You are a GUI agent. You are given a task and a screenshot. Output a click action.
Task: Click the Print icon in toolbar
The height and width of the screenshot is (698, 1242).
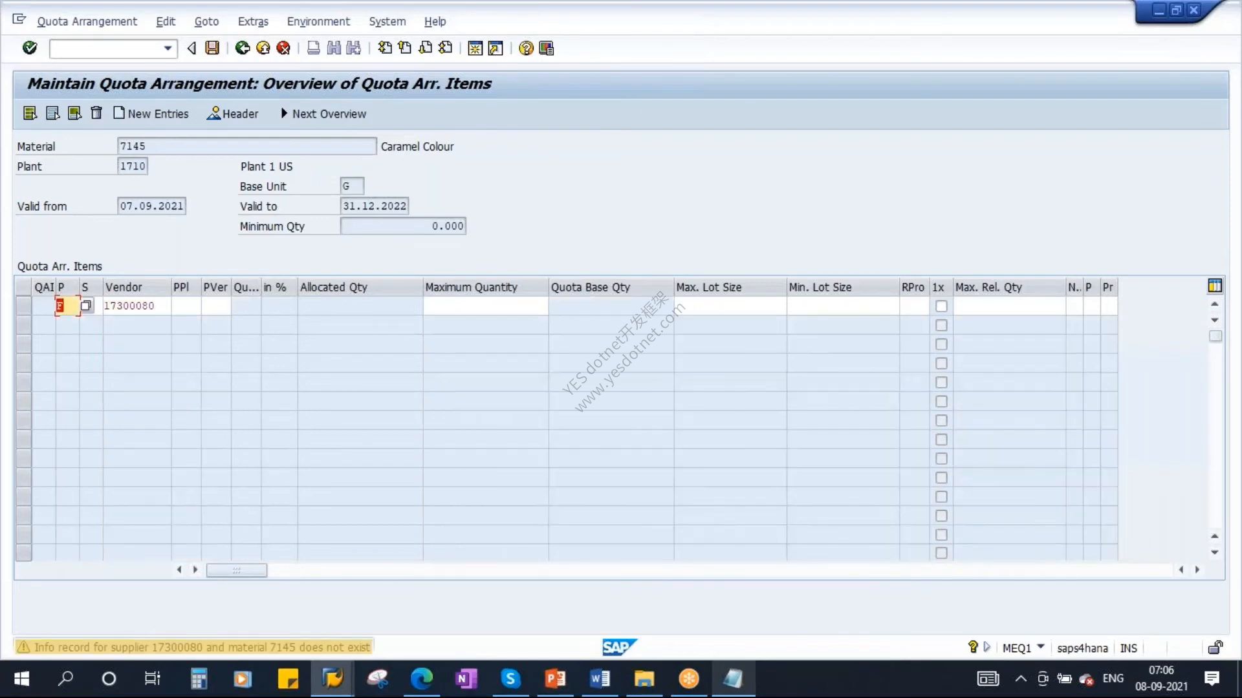(313, 48)
